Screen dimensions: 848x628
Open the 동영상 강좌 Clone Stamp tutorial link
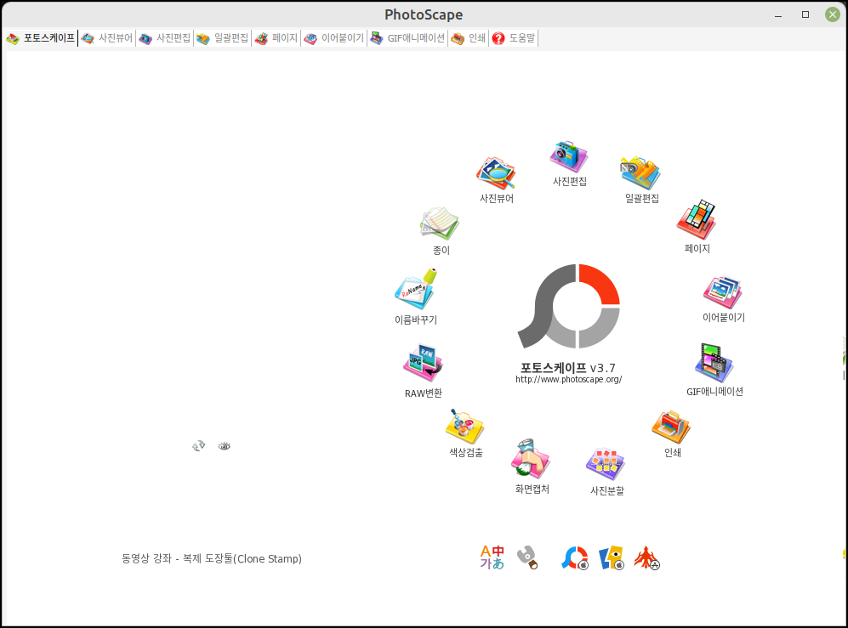pos(212,559)
